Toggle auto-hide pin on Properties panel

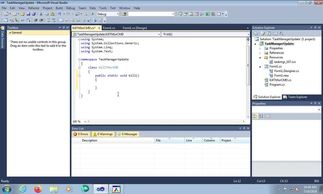pos(315,103)
